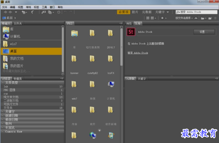Click the refine batch icon
This screenshot has height=143, width=219.
point(51,12)
